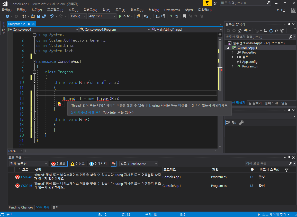Viewport: 297px width, 217px height.
Task: Clear the error list filter icon
Action: [113, 164]
